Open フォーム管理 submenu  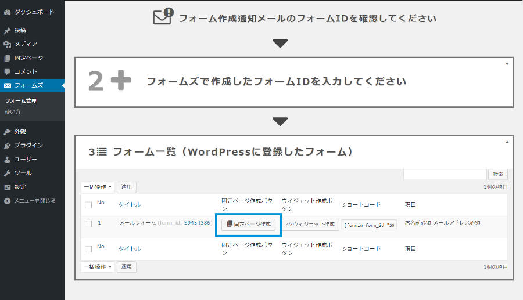pyautogui.click(x=21, y=100)
